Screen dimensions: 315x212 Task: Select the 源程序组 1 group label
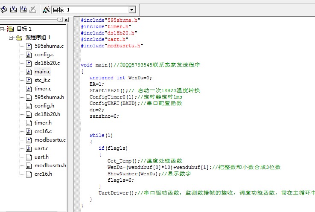click(38, 38)
